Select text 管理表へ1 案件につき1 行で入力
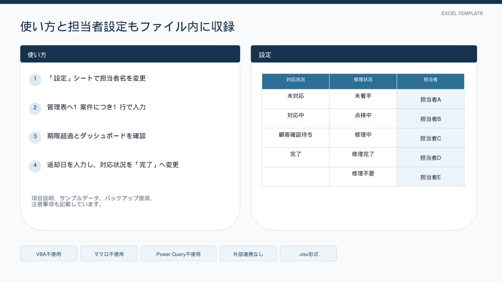The image size is (502, 282). (x=97, y=107)
